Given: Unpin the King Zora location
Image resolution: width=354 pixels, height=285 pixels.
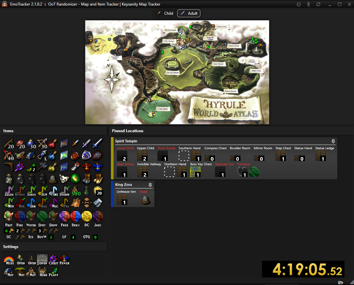Looking at the screenshot, I should tap(150, 185).
